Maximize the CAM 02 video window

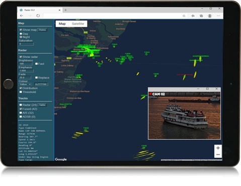point(207,89)
